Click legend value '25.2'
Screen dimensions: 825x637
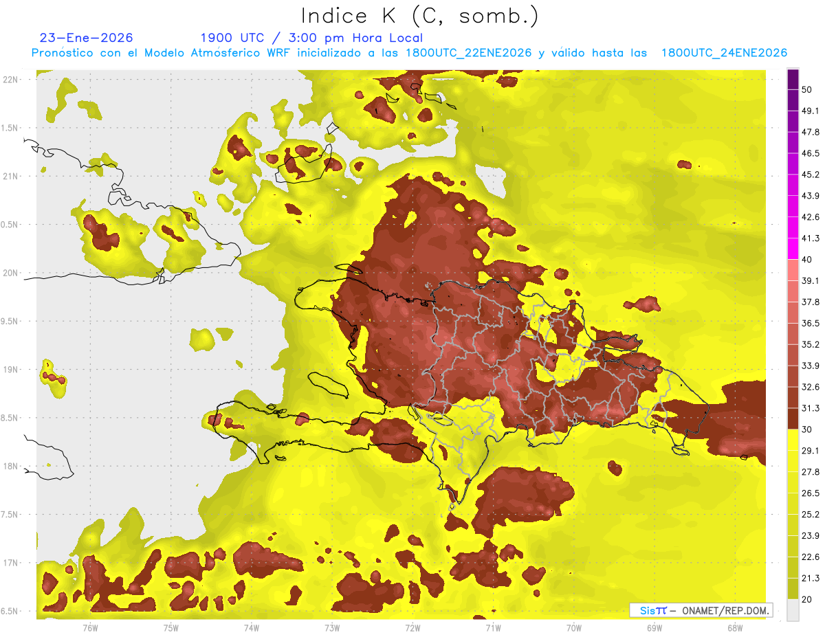[x=811, y=515]
